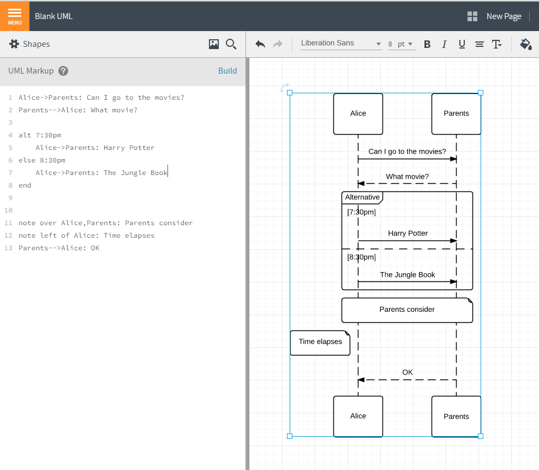Click the page grid icon beside New Page
This screenshot has height=470, width=539.
[x=472, y=16]
